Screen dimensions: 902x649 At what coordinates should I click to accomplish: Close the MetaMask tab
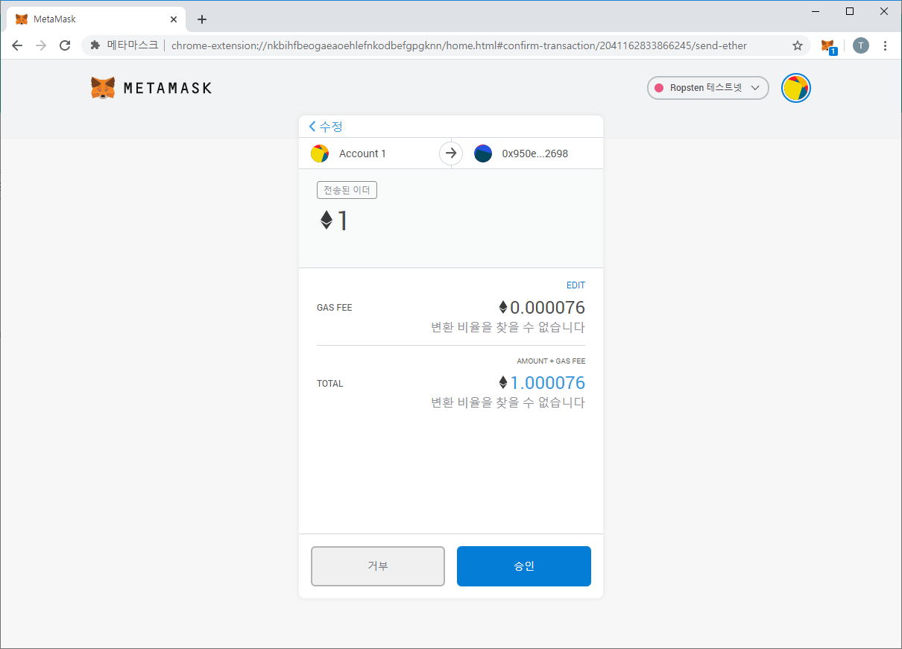tap(174, 19)
